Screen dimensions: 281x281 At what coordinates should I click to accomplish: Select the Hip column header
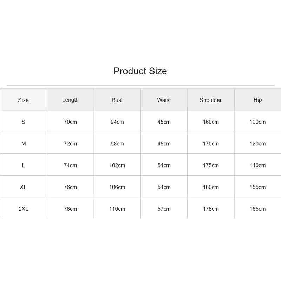tap(257, 100)
